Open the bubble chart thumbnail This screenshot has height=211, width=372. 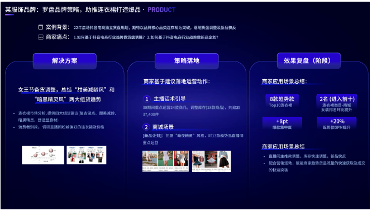pos(43,155)
